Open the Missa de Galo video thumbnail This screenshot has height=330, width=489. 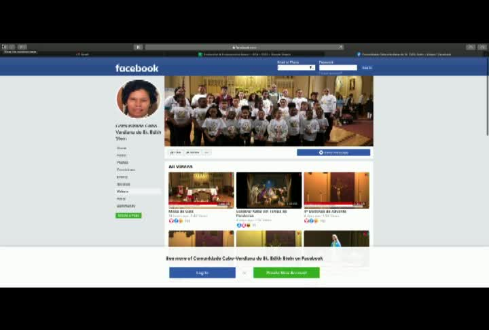[201, 190]
